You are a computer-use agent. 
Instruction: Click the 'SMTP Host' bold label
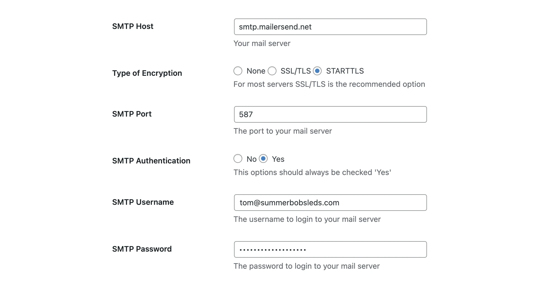click(133, 26)
